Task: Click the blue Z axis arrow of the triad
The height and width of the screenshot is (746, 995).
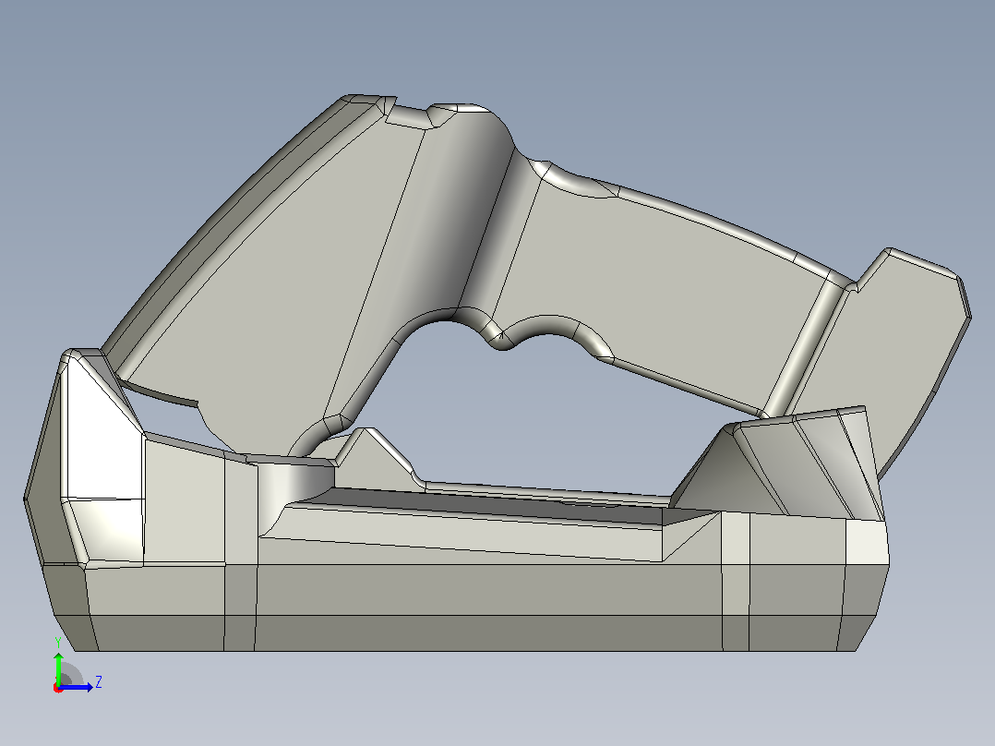Action: (x=76, y=687)
